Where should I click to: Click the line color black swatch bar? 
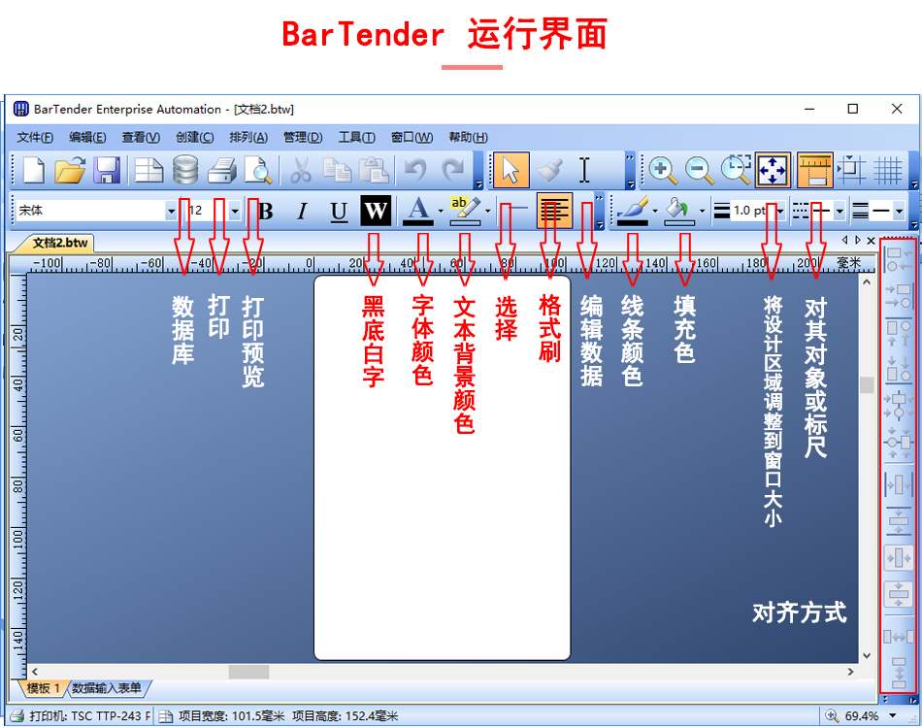[632, 223]
